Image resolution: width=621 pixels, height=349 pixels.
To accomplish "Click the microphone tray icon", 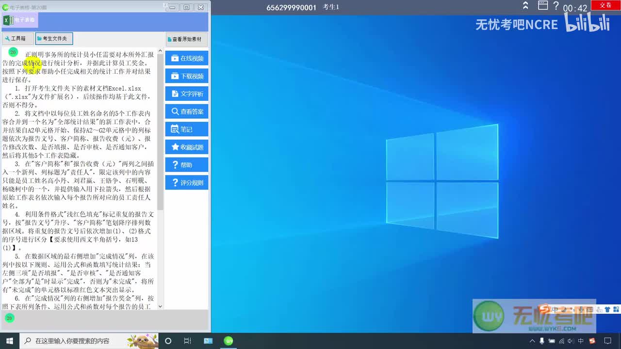I will coord(541,341).
